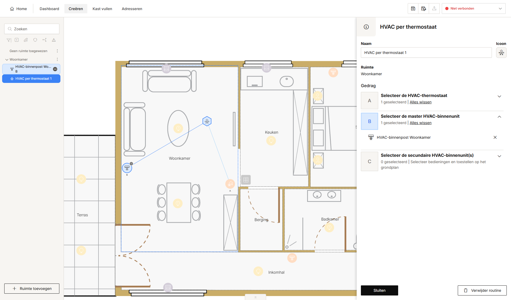
Task: Select the hexagonal HVAC routine node on floorplan
Action: [207, 121]
